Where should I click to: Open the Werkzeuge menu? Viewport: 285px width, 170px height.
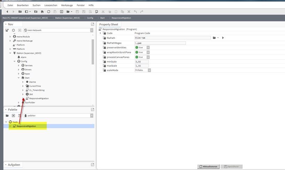[67, 5]
